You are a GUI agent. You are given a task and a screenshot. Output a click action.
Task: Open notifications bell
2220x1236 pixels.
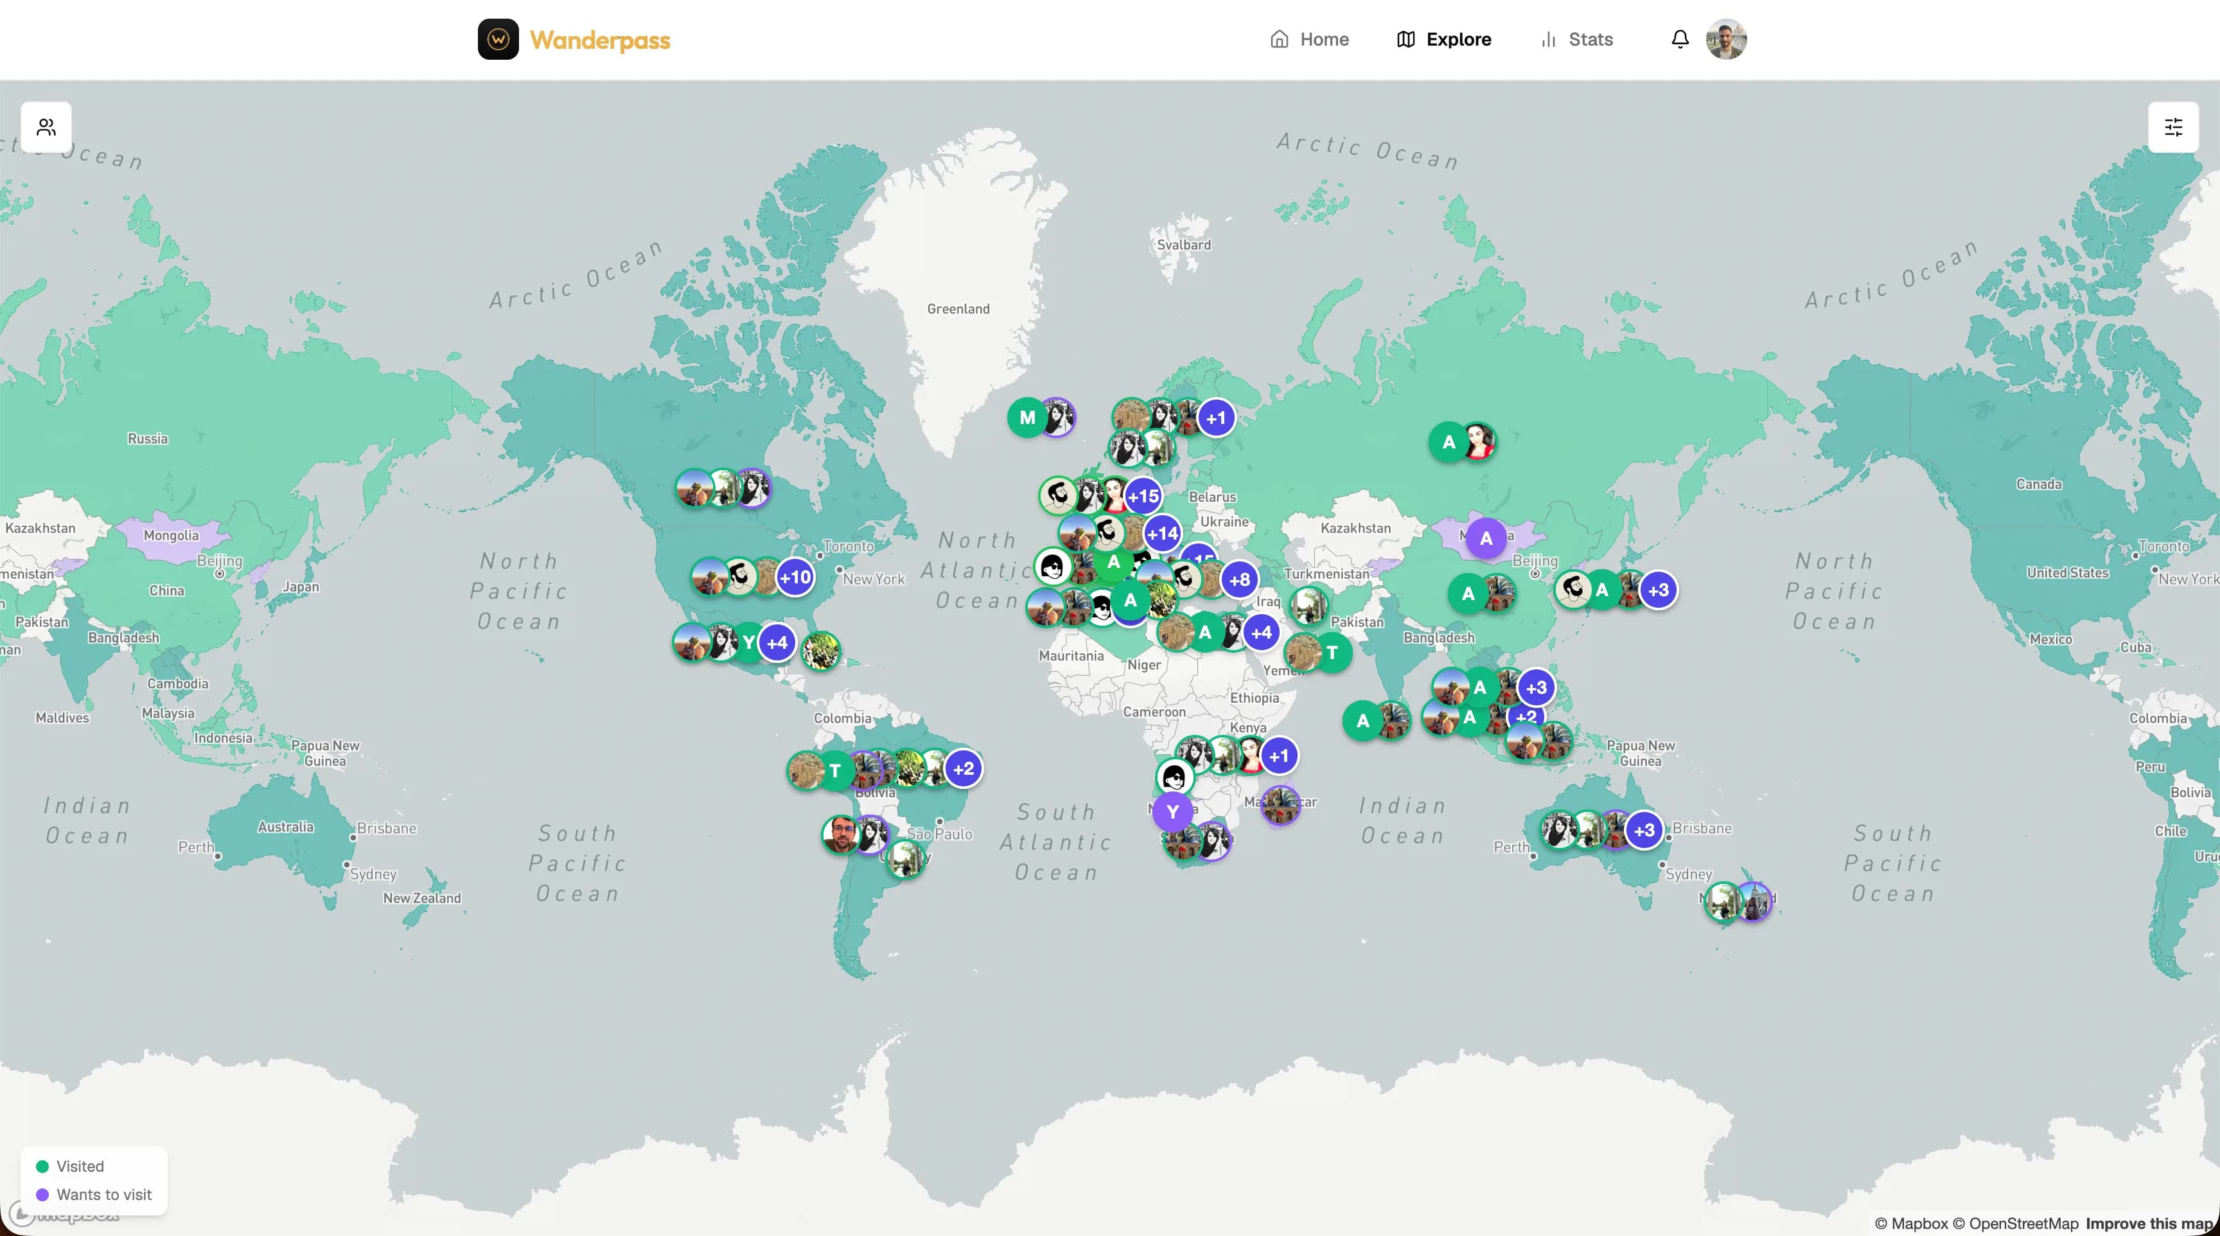coord(1680,40)
